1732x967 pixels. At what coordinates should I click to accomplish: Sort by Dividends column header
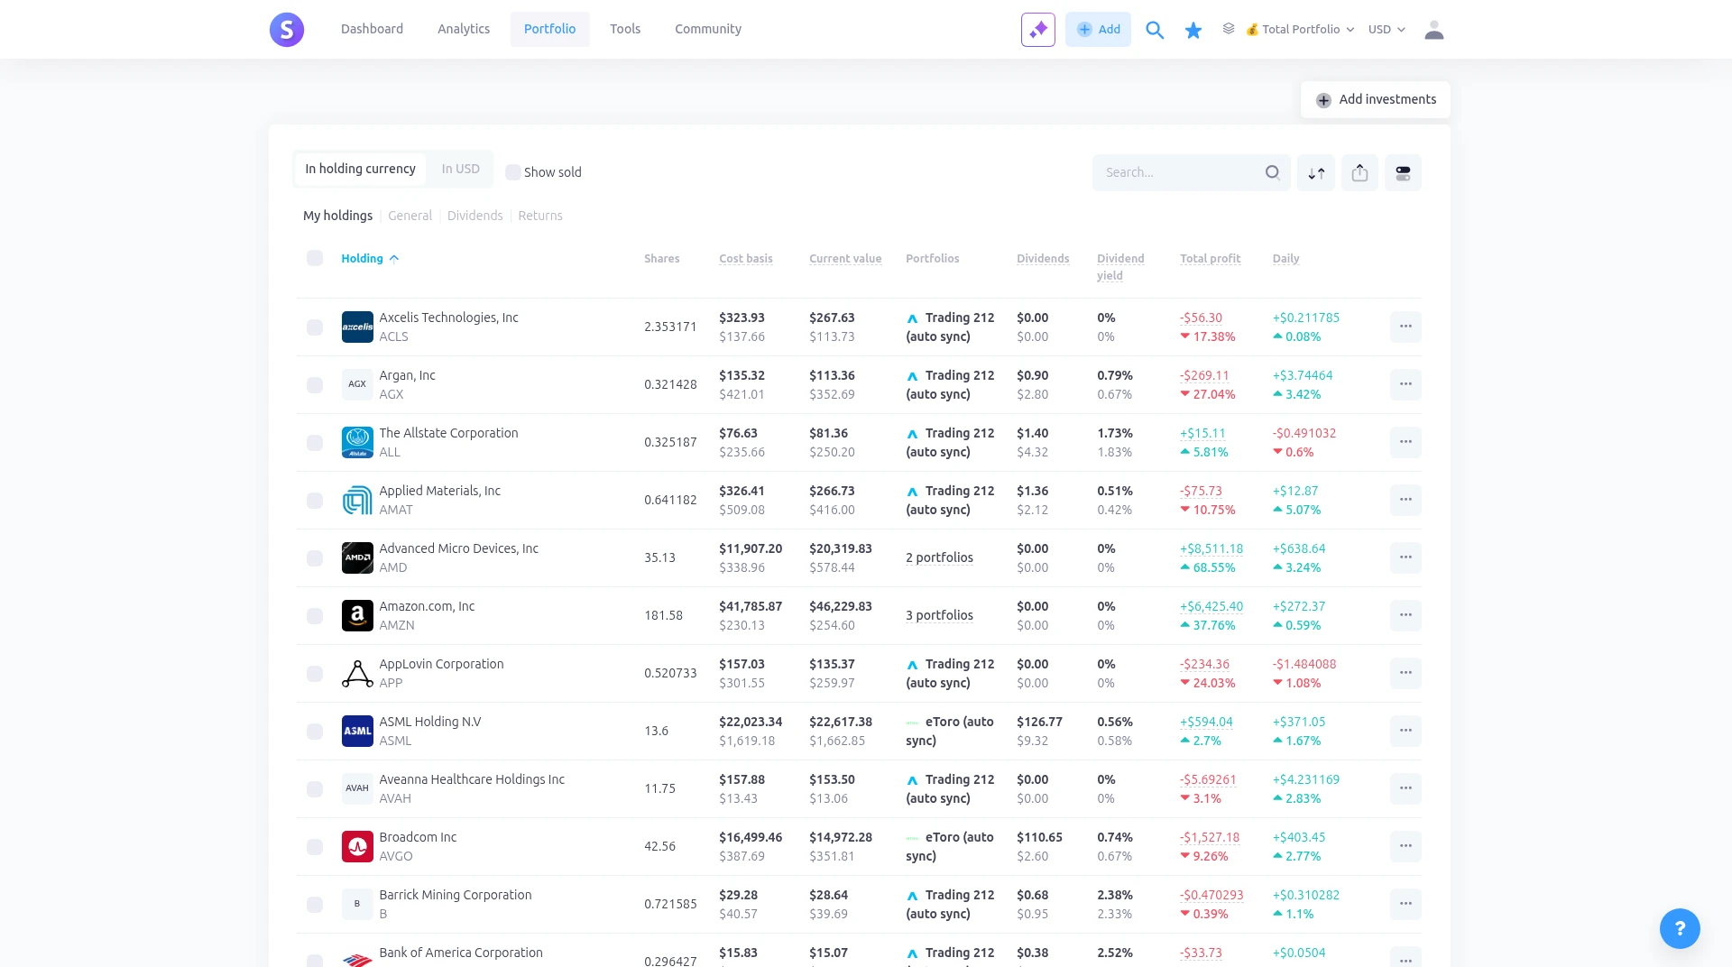click(x=1043, y=259)
